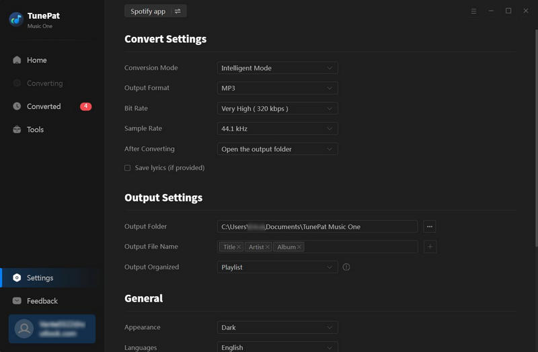This screenshot has width=538, height=352.
Task: Click the Tools toolbox icon
Action: click(17, 130)
